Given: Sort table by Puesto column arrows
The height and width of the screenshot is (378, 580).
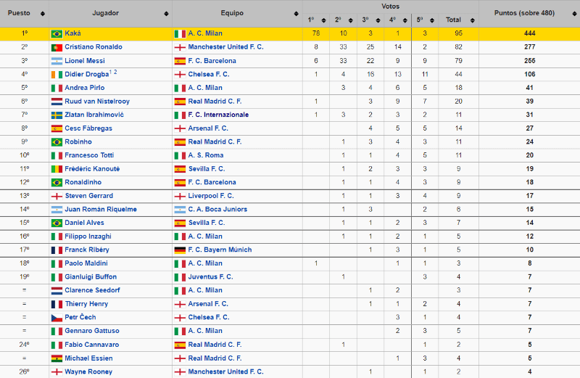Looking at the screenshot, I should point(43,14).
